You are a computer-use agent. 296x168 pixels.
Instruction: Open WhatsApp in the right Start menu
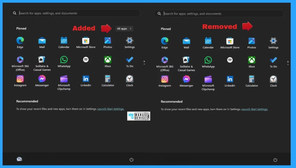[208, 62]
